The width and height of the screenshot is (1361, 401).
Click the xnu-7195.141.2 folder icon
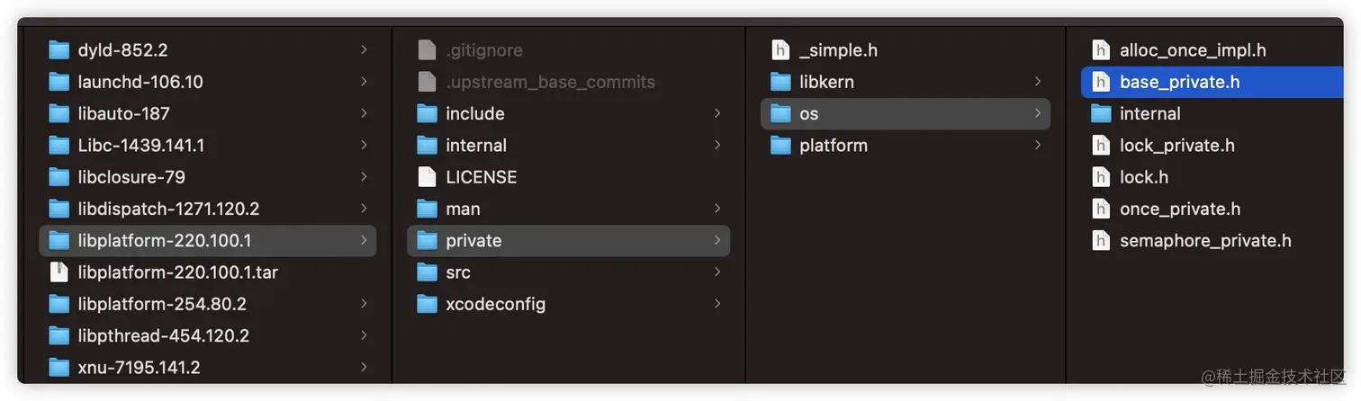(59, 368)
